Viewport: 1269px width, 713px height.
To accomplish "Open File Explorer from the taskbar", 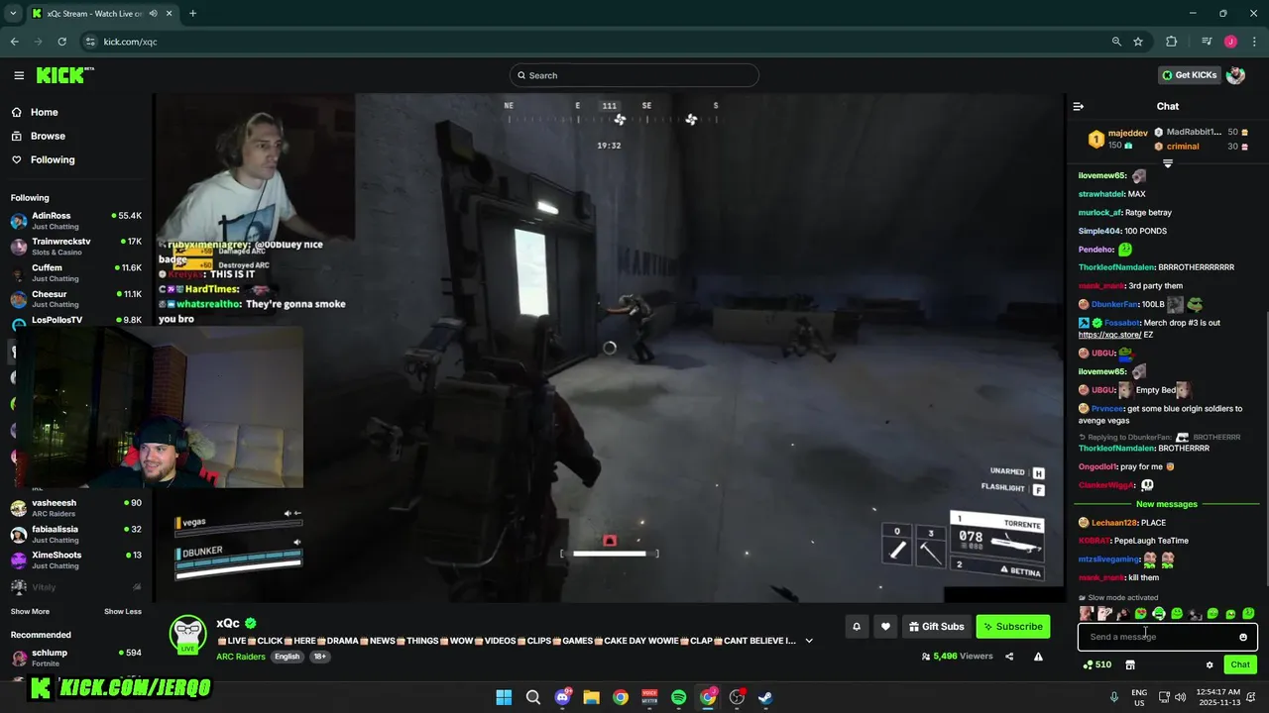I will point(591,697).
